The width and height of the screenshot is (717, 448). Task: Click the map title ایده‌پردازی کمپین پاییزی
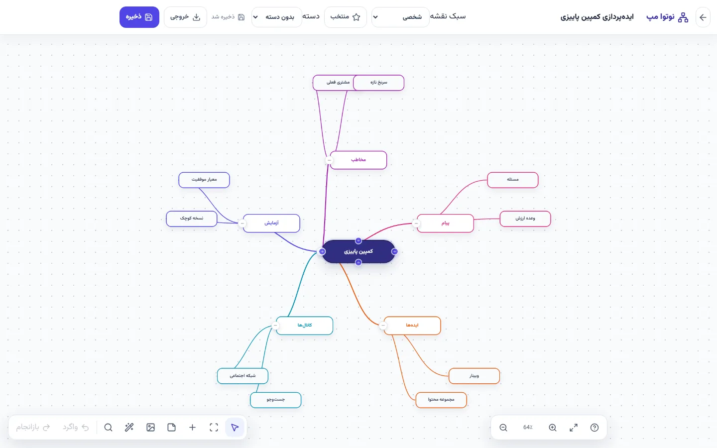tap(597, 17)
